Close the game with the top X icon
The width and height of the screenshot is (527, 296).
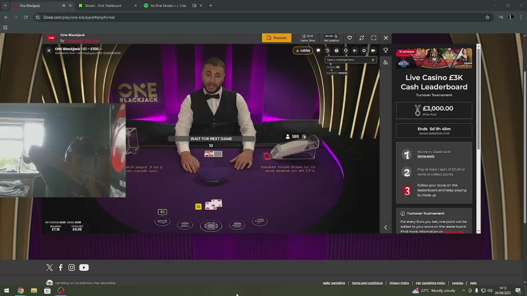[386, 38]
